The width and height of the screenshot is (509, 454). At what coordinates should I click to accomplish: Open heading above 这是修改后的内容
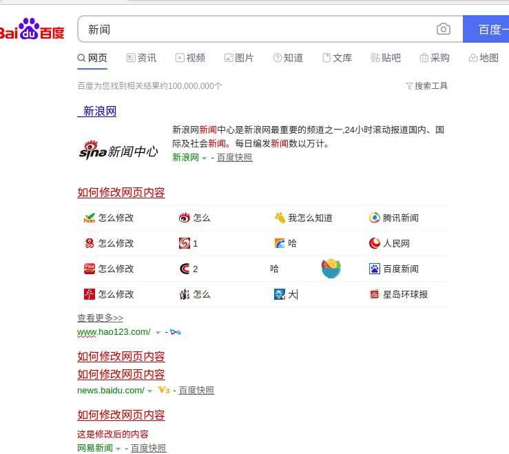[121, 415]
